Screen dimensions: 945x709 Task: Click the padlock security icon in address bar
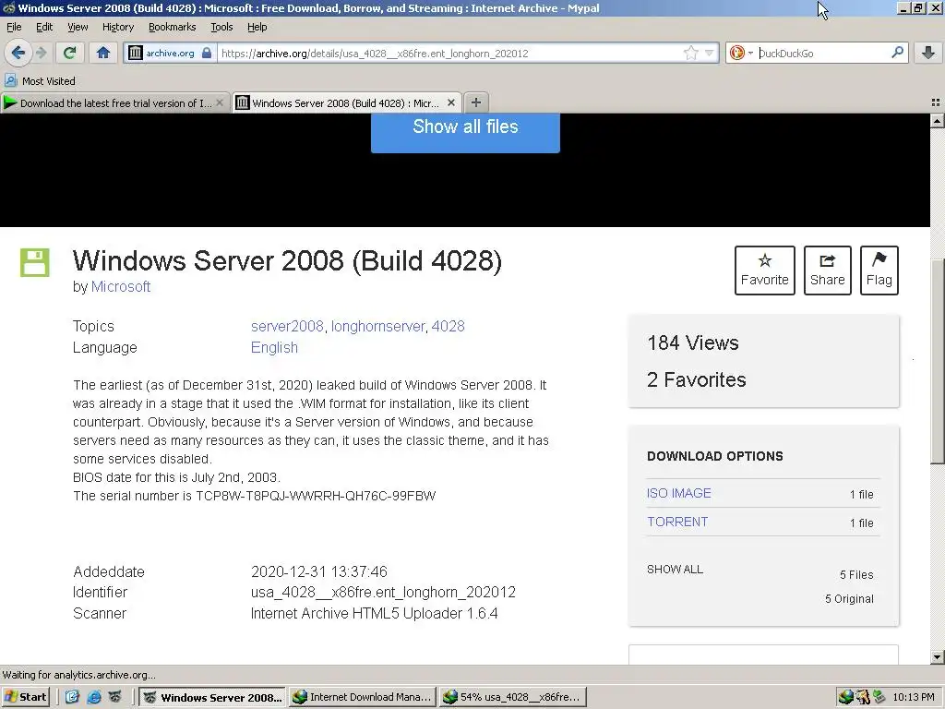tap(207, 53)
